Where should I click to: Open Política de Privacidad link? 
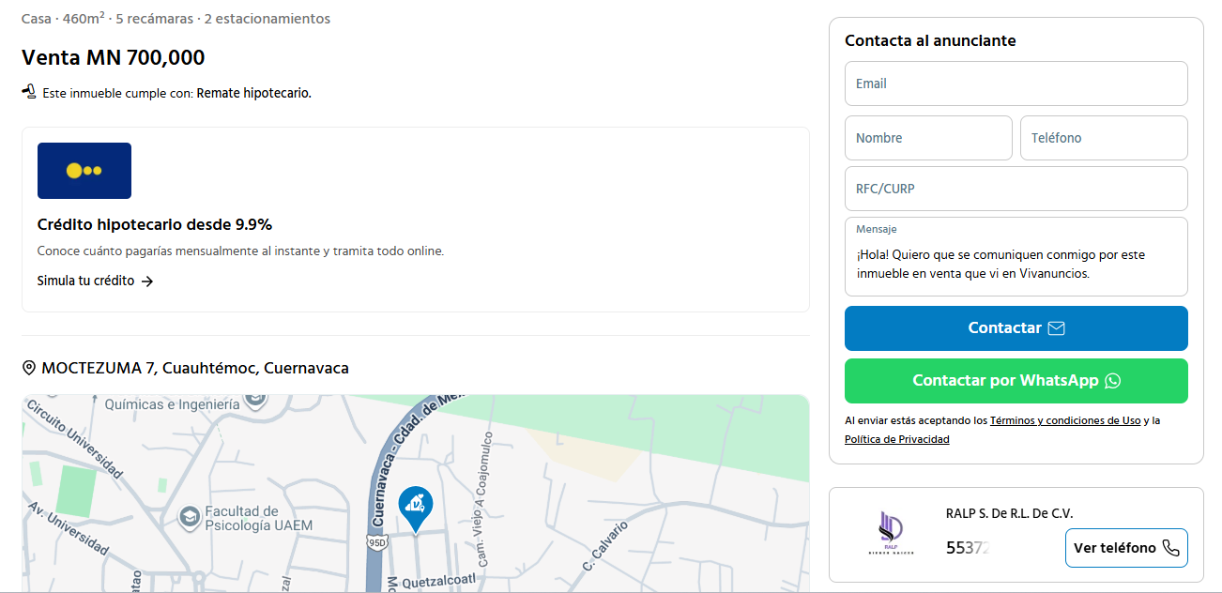point(897,439)
